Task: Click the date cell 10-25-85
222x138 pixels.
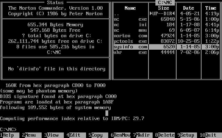Action: tap(189, 41)
